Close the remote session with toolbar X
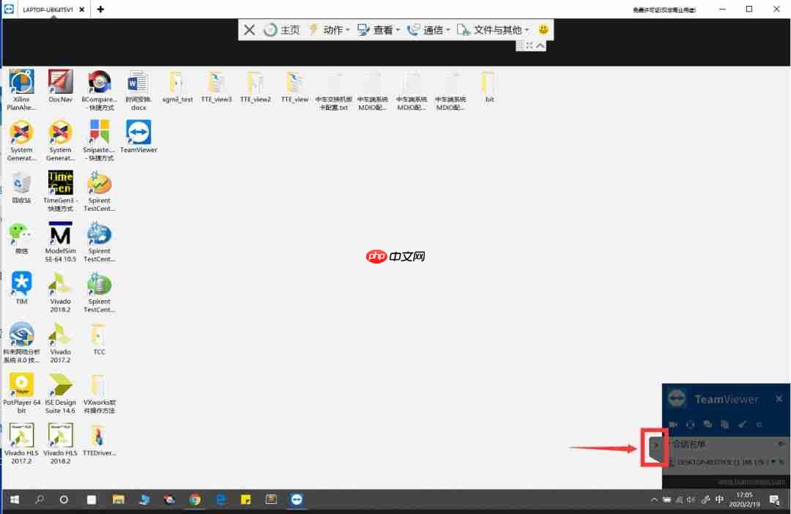Image resolution: width=791 pixels, height=514 pixels. coord(250,30)
